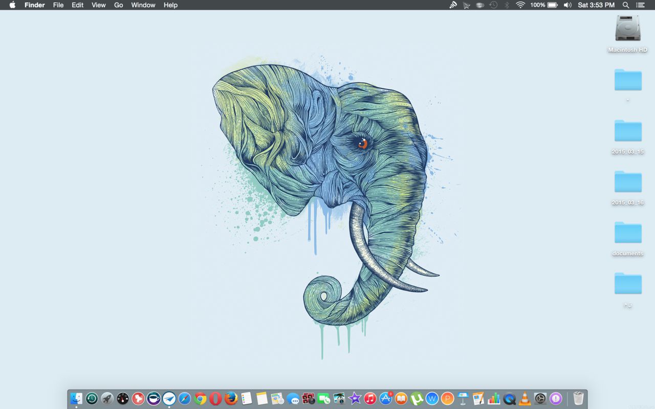Open Spotlight search magnifier
The height and width of the screenshot is (409, 655).
coord(626,5)
